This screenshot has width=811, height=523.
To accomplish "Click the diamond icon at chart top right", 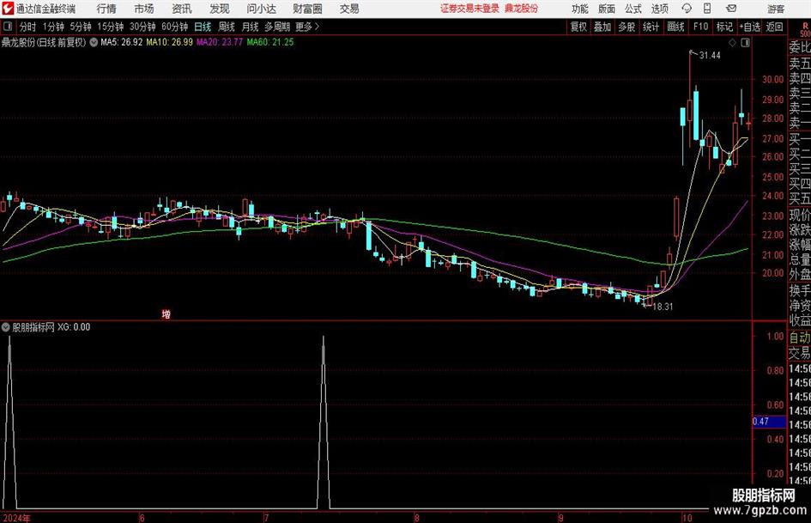I will pos(732,43).
